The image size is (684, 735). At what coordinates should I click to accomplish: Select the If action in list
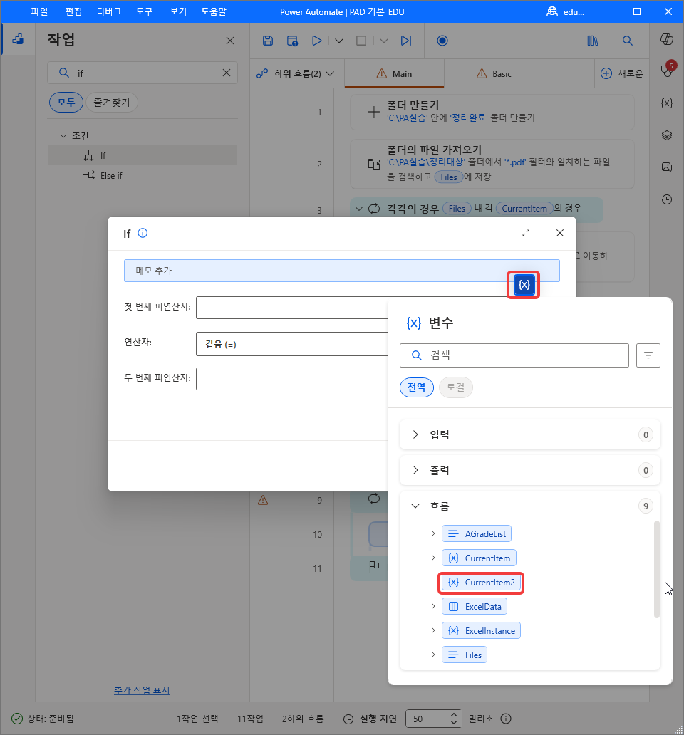point(142,156)
